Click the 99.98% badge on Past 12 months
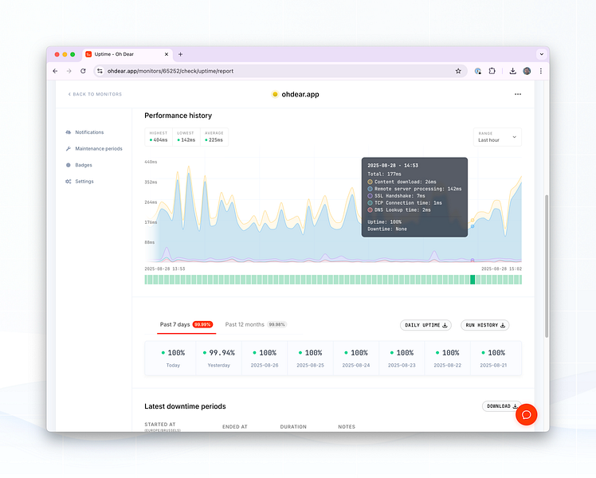 (x=276, y=324)
